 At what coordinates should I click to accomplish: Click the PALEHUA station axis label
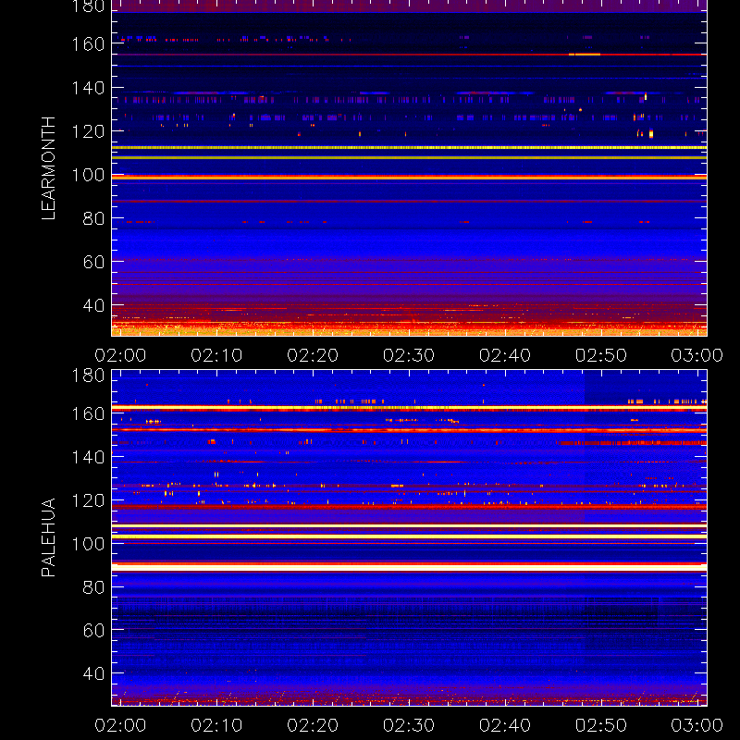(x=49, y=537)
